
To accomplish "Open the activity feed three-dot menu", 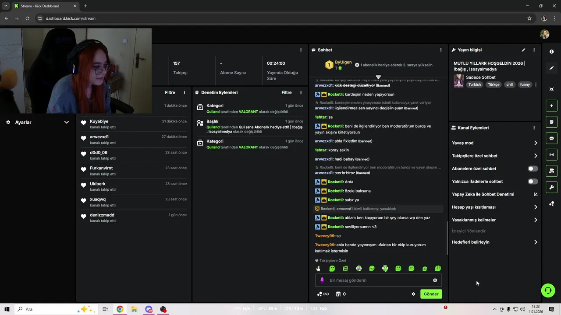I will tap(184, 93).
